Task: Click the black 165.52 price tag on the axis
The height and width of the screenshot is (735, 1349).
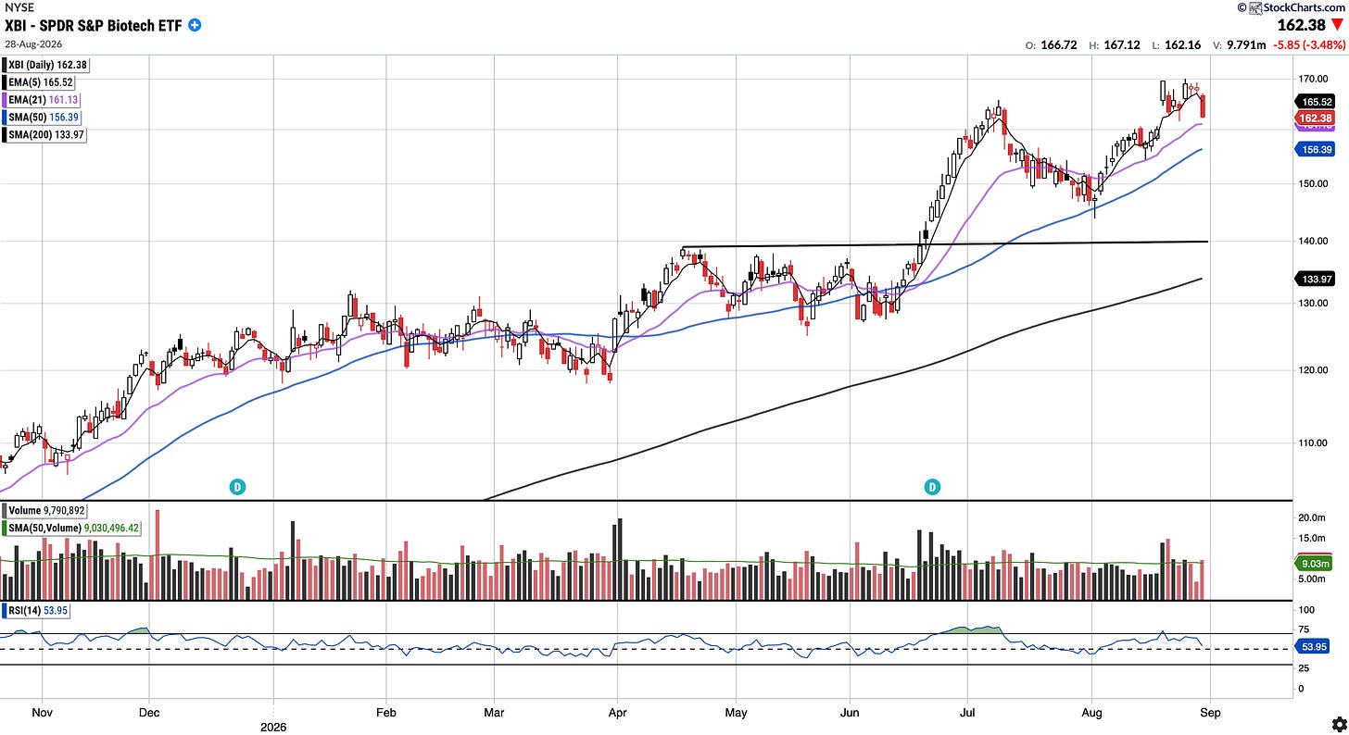Action: (1316, 102)
